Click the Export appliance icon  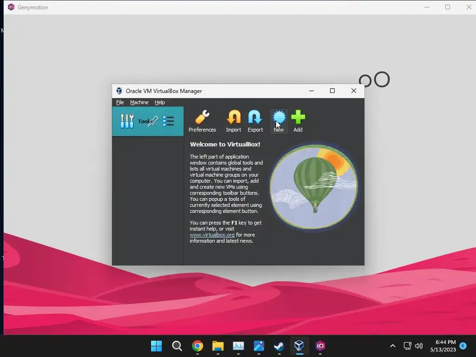[255, 121]
